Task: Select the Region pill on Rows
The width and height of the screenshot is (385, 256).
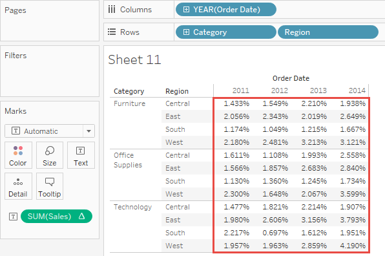Action: coord(328,32)
